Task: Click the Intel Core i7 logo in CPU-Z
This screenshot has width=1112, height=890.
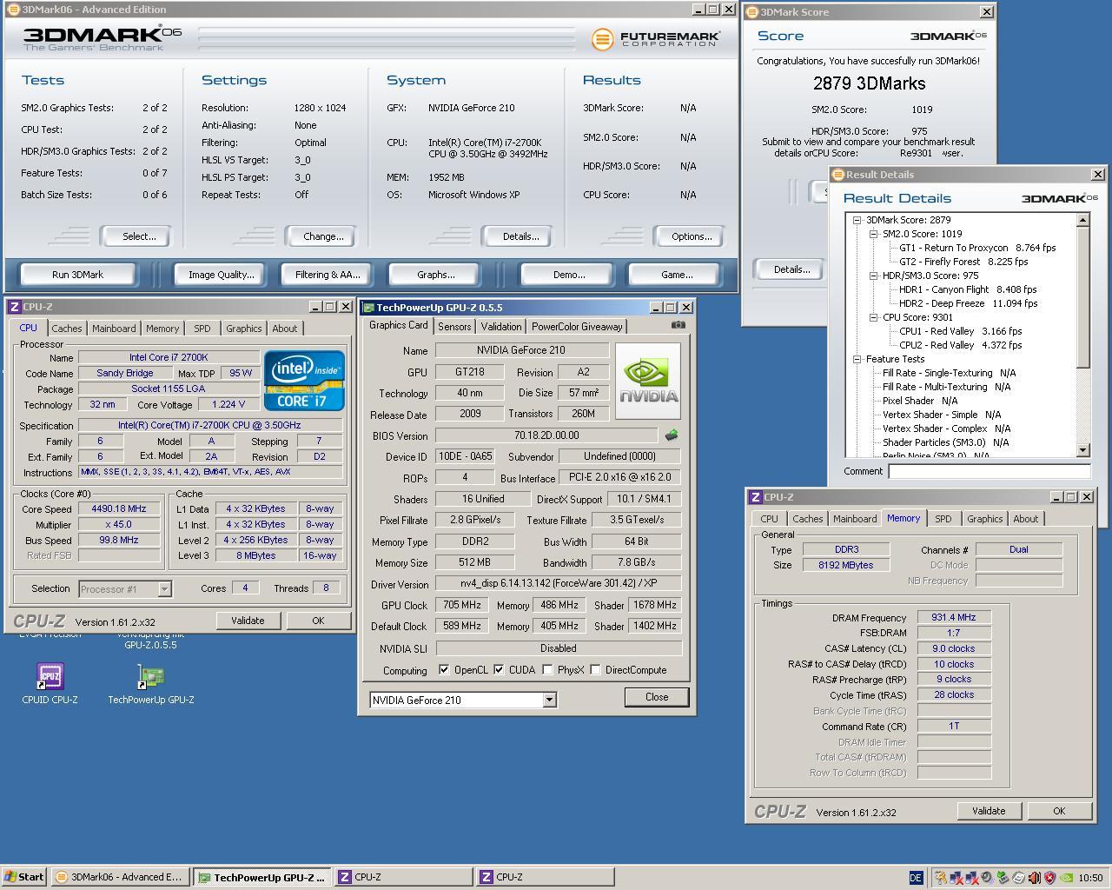Action: pyautogui.click(x=304, y=380)
